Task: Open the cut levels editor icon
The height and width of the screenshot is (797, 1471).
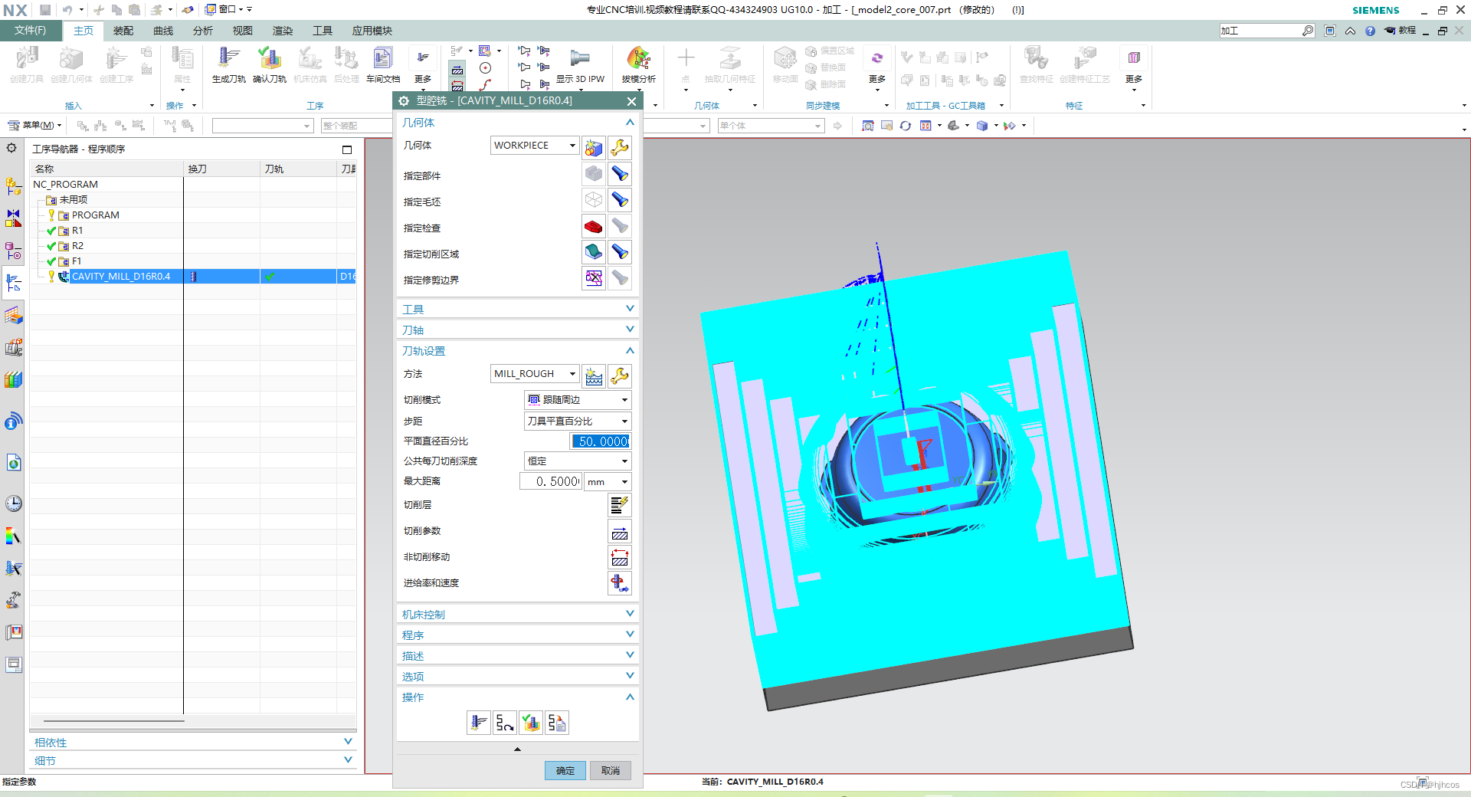Action: click(x=619, y=505)
